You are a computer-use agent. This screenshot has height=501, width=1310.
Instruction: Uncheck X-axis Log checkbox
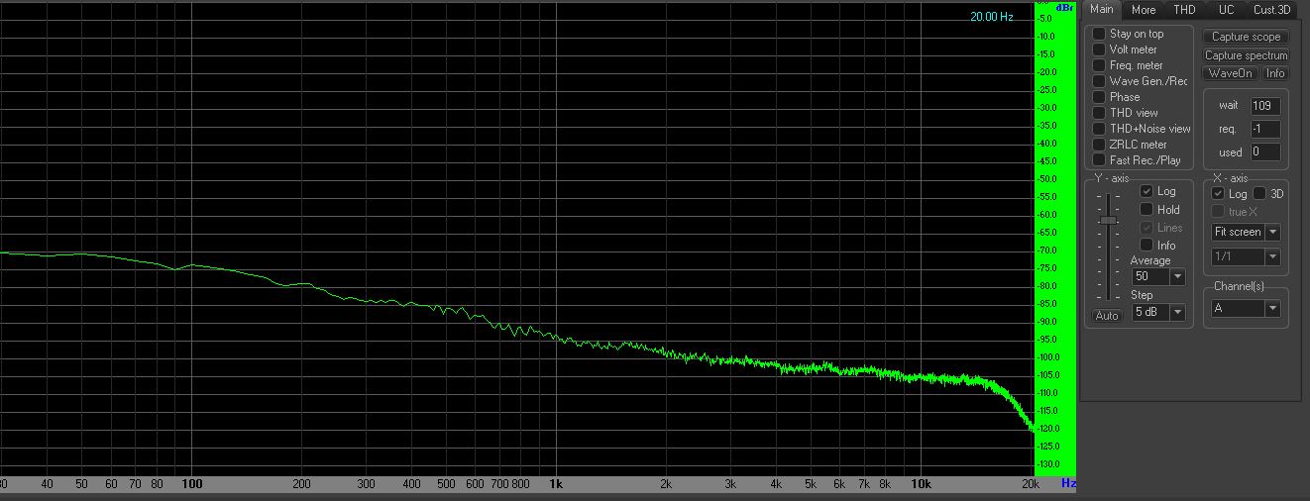pos(1218,194)
